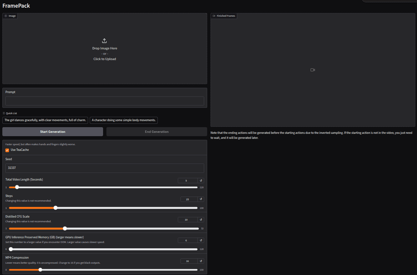Click the Image label tag
This screenshot has height=275, width=417.
pos(10,16)
